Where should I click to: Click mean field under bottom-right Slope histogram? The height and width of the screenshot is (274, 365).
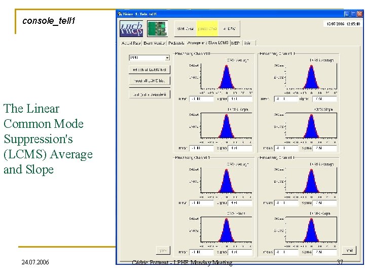coord(286,252)
